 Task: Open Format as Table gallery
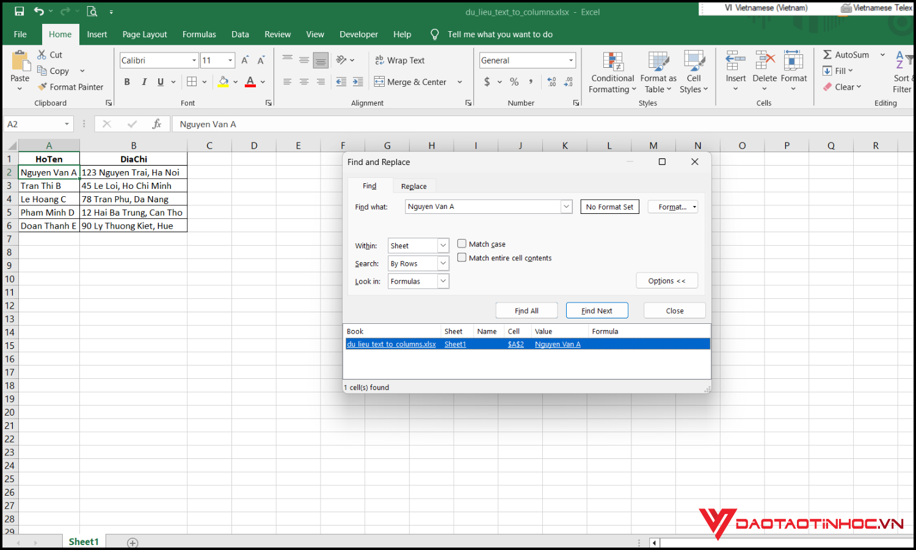(658, 72)
